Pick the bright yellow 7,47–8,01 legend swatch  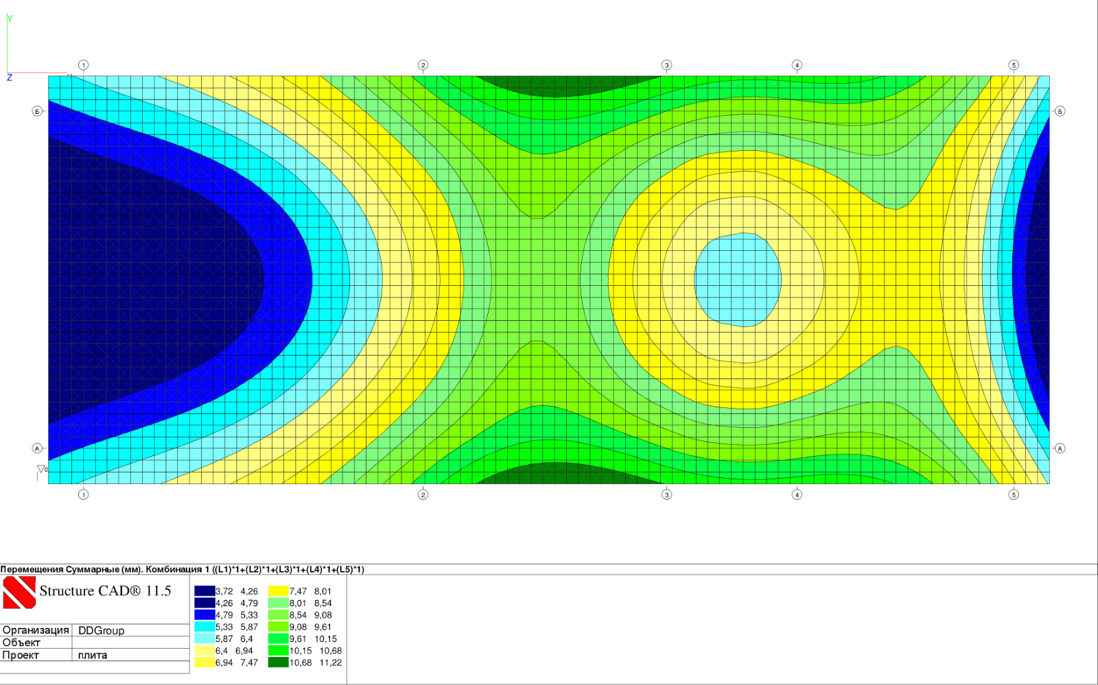(278, 591)
